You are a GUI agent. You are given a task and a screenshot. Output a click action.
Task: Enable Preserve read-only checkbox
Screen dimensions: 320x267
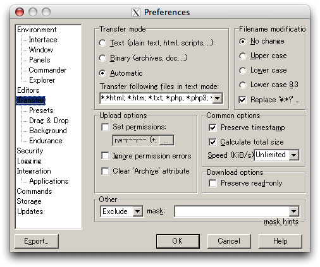pyautogui.click(x=212, y=183)
